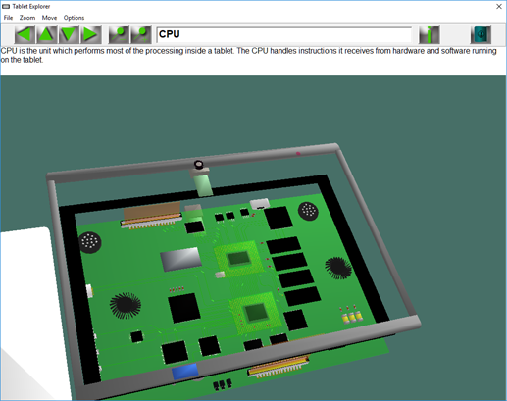This screenshot has height=401, width=507.
Task: Select the white USB port at board top
Action: click(x=260, y=204)
